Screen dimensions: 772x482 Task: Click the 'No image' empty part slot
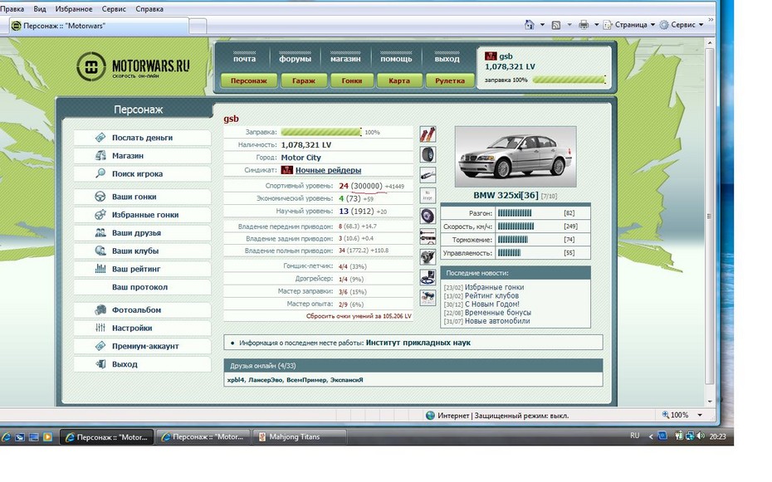tap(428, 196)
